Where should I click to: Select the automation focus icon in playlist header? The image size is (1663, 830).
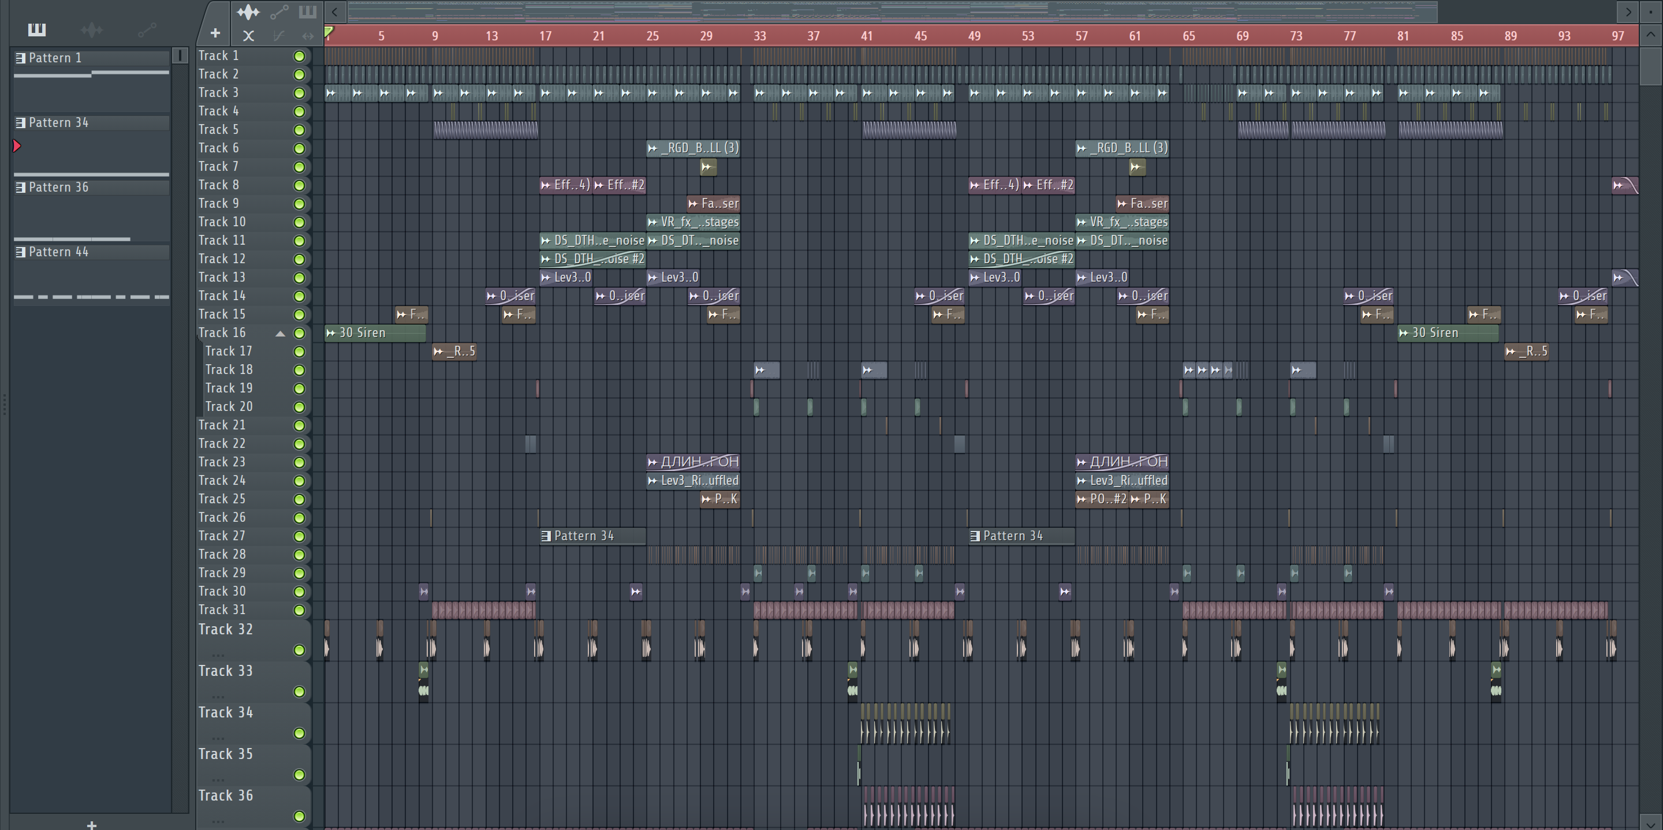point(279,12)
